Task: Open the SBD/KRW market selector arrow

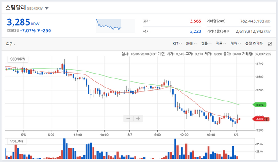Action: (x=46, y=8)
